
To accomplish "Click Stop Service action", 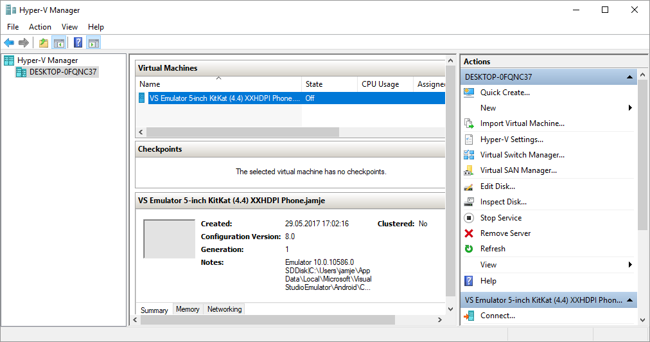I will coord(501,218).
